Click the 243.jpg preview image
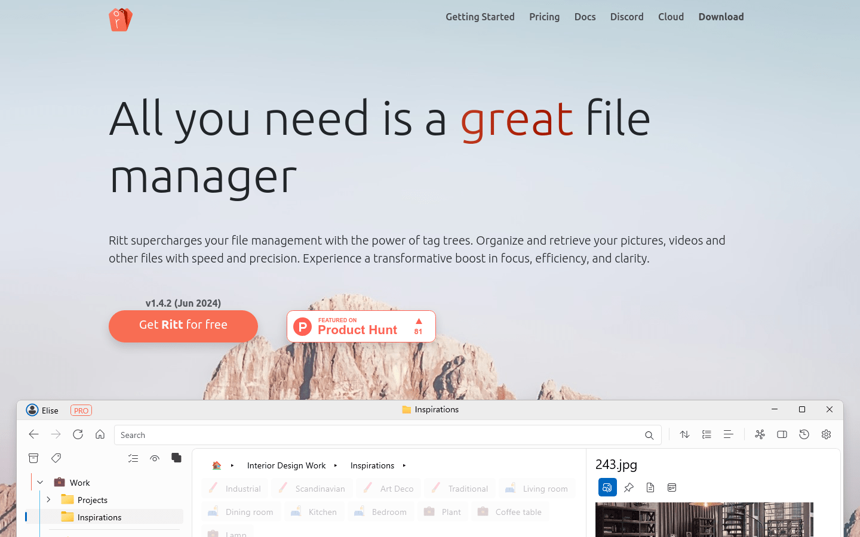The width and height of the screenshot is (860, 537). coord(704,520)
